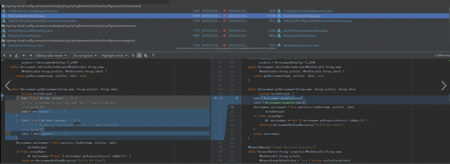Click size value 17476 in list
This screenshot has width=450, height=164.
[x=195, y=16]
